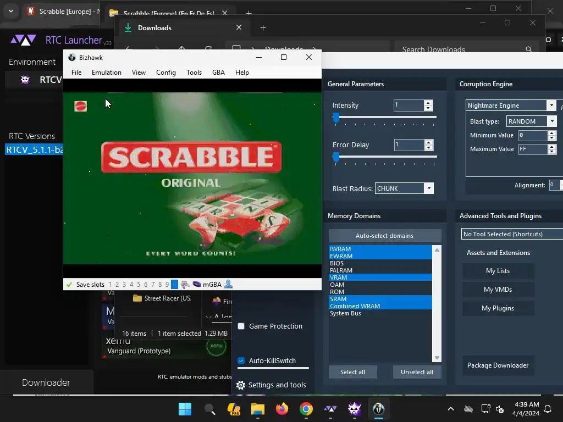This screenshot has height=422, width=563.
Task: Open My Lists button
Action: coord(498,271)
